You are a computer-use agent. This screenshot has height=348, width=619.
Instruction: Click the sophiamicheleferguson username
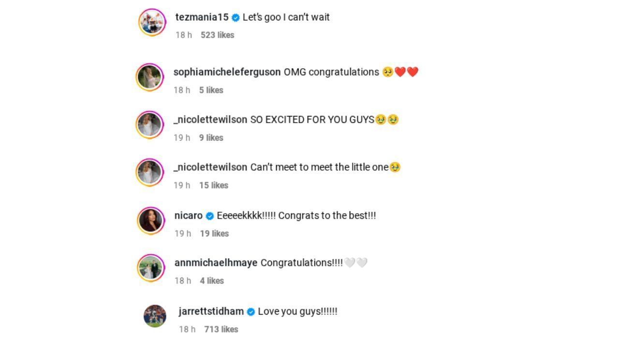(x=227, y=72)
